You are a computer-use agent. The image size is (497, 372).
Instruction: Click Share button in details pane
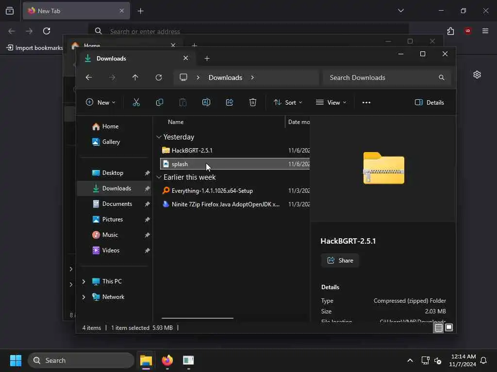340,260
